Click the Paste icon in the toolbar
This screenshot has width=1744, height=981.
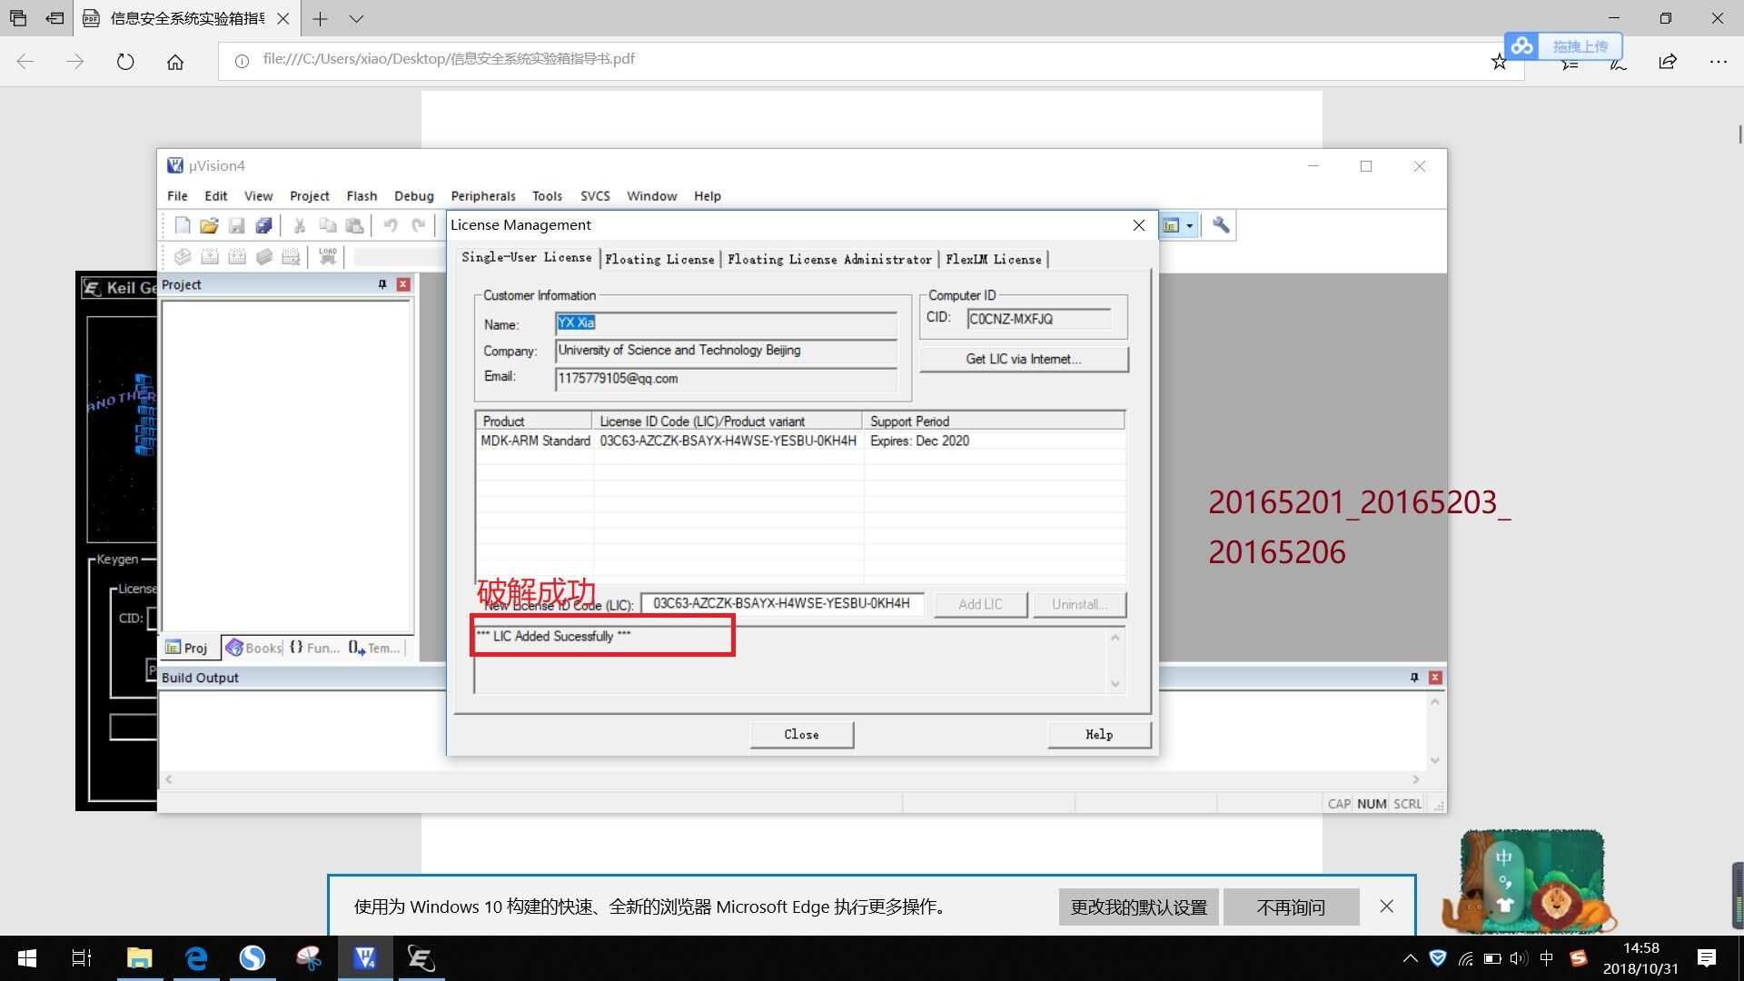click(354, 225)
